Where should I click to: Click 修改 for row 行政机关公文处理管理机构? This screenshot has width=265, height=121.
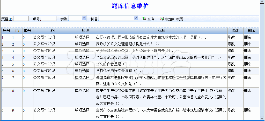point(231,44)
